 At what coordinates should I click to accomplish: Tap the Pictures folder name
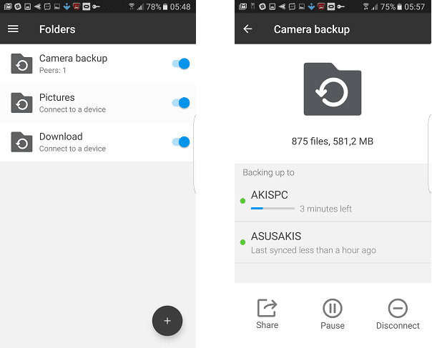(x=57, y=97)
